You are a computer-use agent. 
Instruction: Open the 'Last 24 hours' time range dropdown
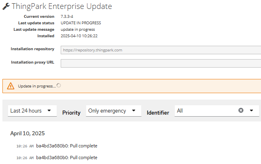pyautogui.click(x=32, y=111)
